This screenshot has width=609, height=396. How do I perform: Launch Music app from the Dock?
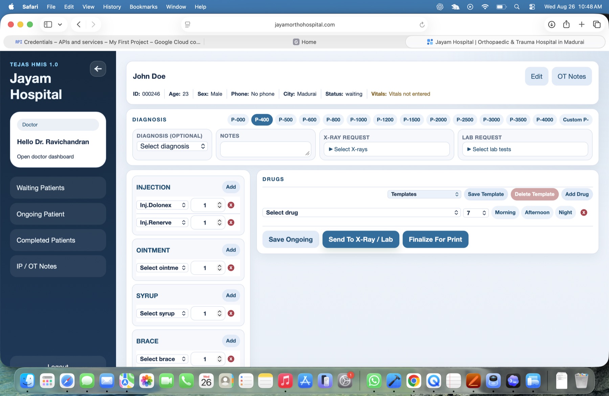[285, 381]
